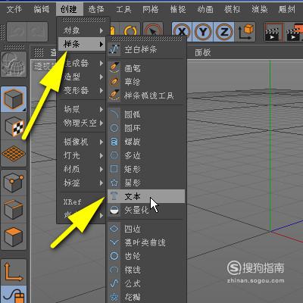Open the 雕刻 menu

click(x=287, y=10)
